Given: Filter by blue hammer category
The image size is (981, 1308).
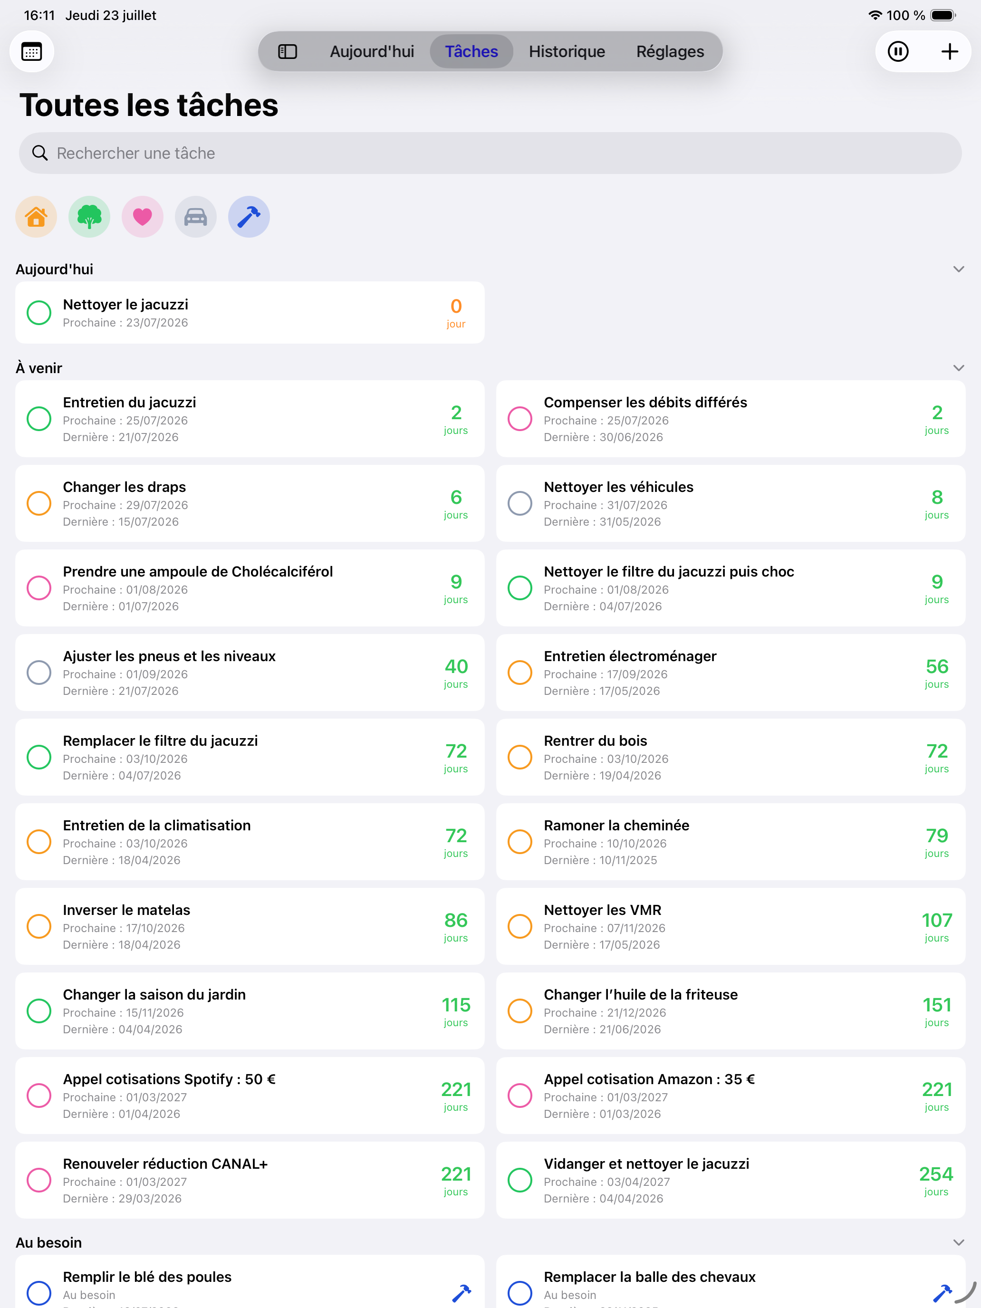Looking at the screenshot, I should [249, 216].
